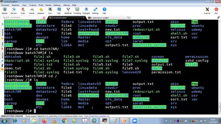
Task: Click the Help question mark icon
Action: (x=104, y=11)
